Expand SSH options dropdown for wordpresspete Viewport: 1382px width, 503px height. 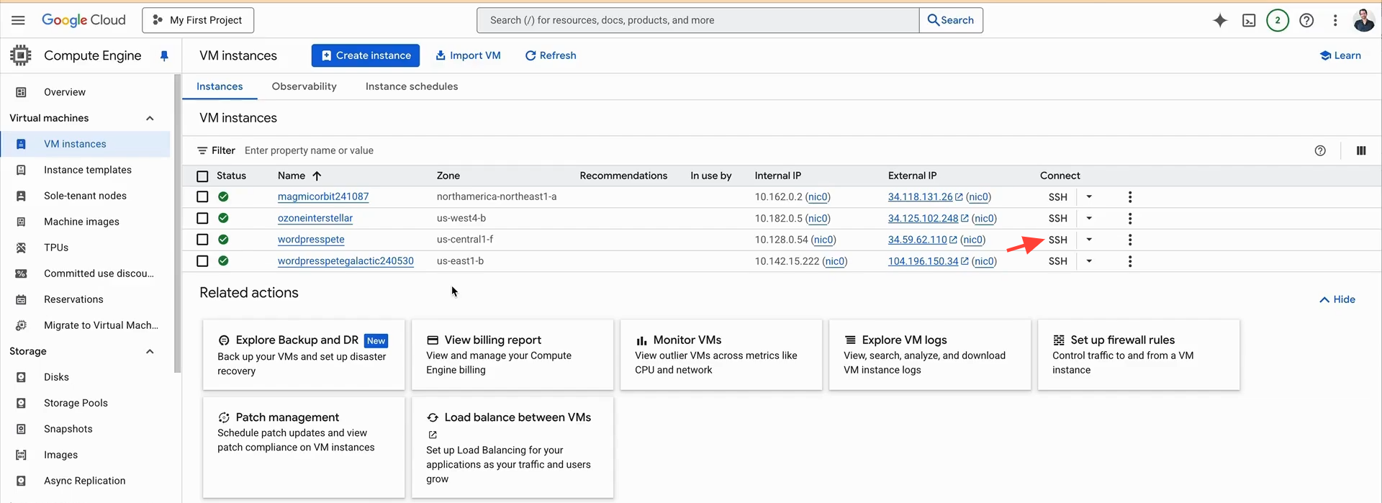tap(1089, 240)
